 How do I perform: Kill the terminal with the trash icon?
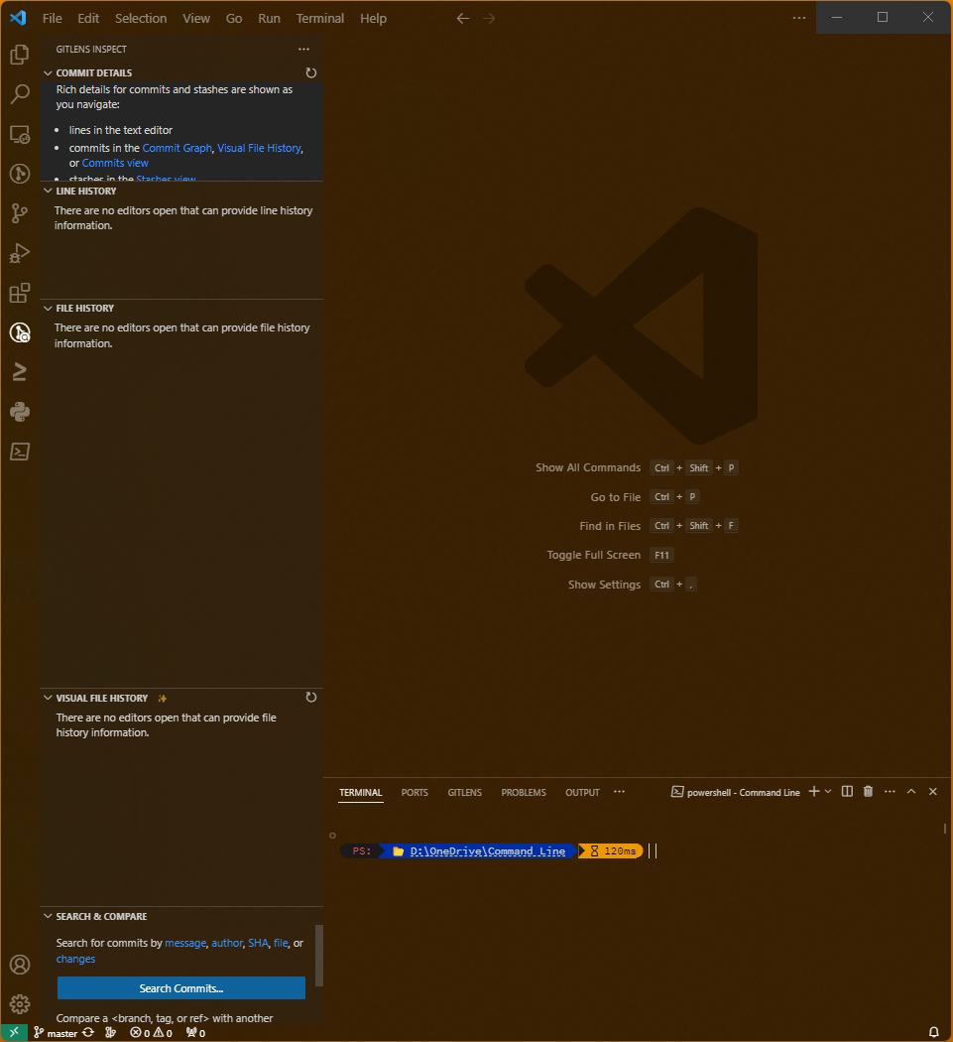[868, 791]
